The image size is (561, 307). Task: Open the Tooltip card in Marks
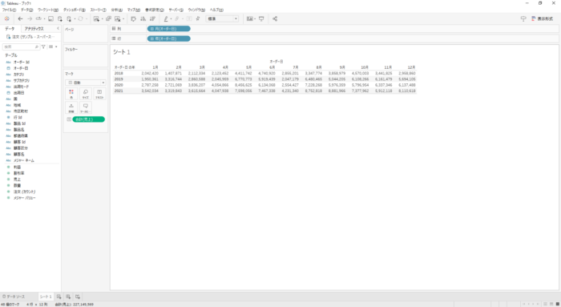click(86, 107)
